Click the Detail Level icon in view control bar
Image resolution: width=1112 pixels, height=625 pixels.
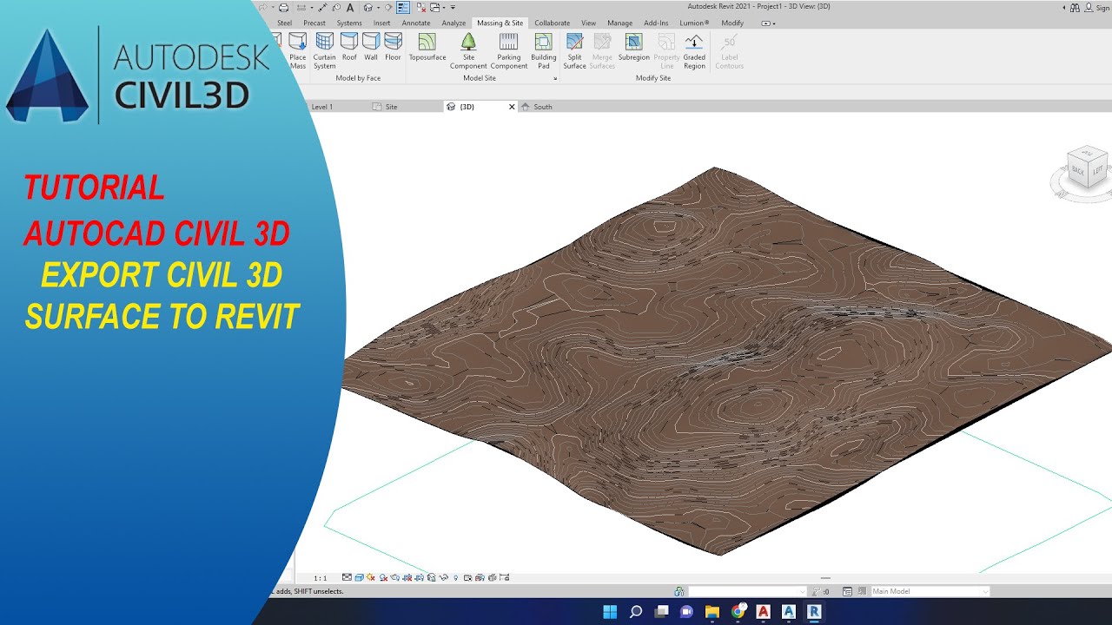coord(347,577)
